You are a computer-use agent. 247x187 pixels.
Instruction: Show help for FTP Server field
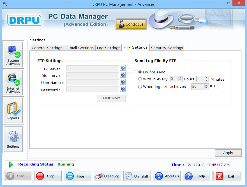pos(123,68)
